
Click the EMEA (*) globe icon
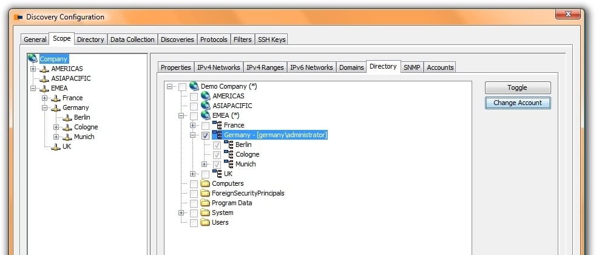point(206,115)
